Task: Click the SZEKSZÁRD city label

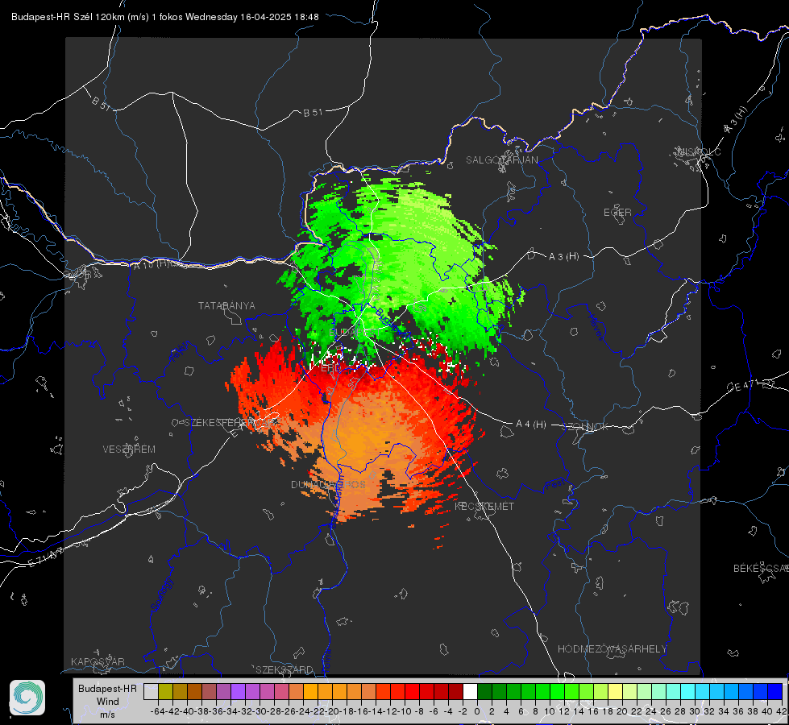Action: (284, 669)
